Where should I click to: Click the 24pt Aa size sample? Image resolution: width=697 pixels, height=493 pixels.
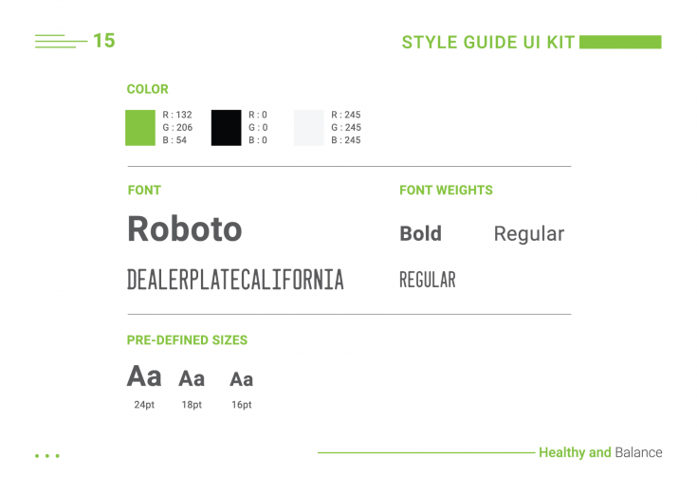[x=144, y=376]
